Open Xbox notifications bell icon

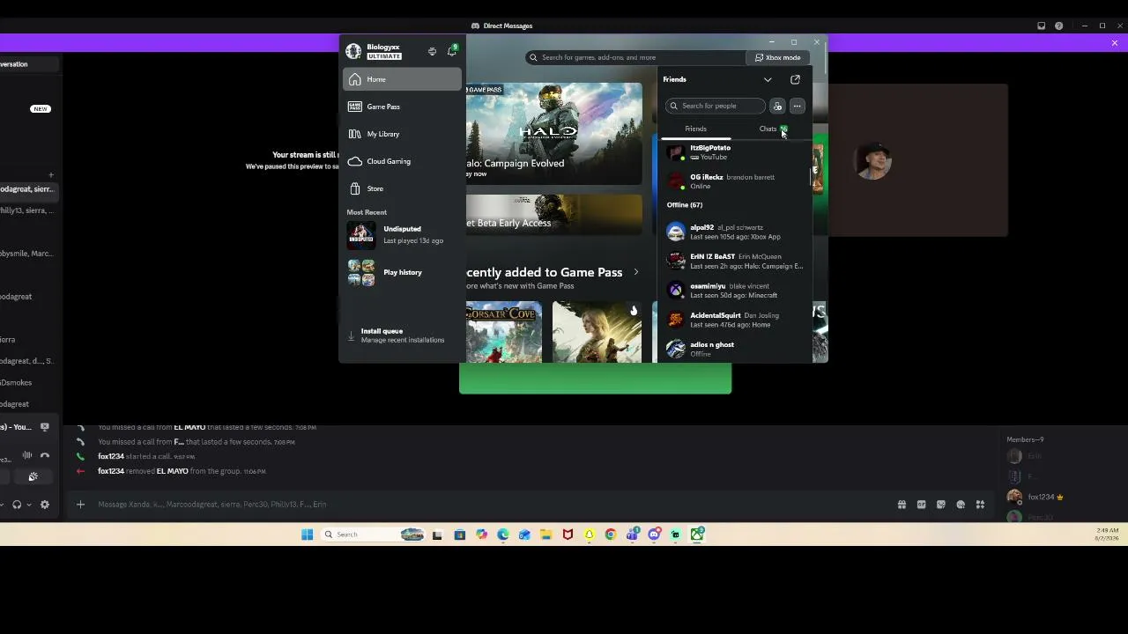[x=452, y=51]
